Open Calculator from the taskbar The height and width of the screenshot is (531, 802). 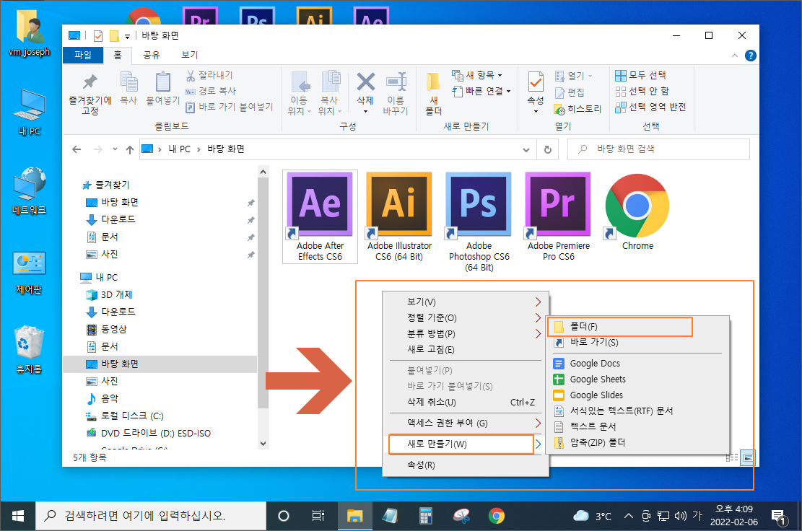pyautogui.click(x=426, y=516)
